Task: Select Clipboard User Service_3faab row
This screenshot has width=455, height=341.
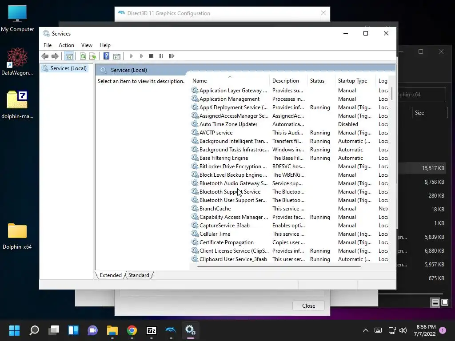Action: [289, 259]
